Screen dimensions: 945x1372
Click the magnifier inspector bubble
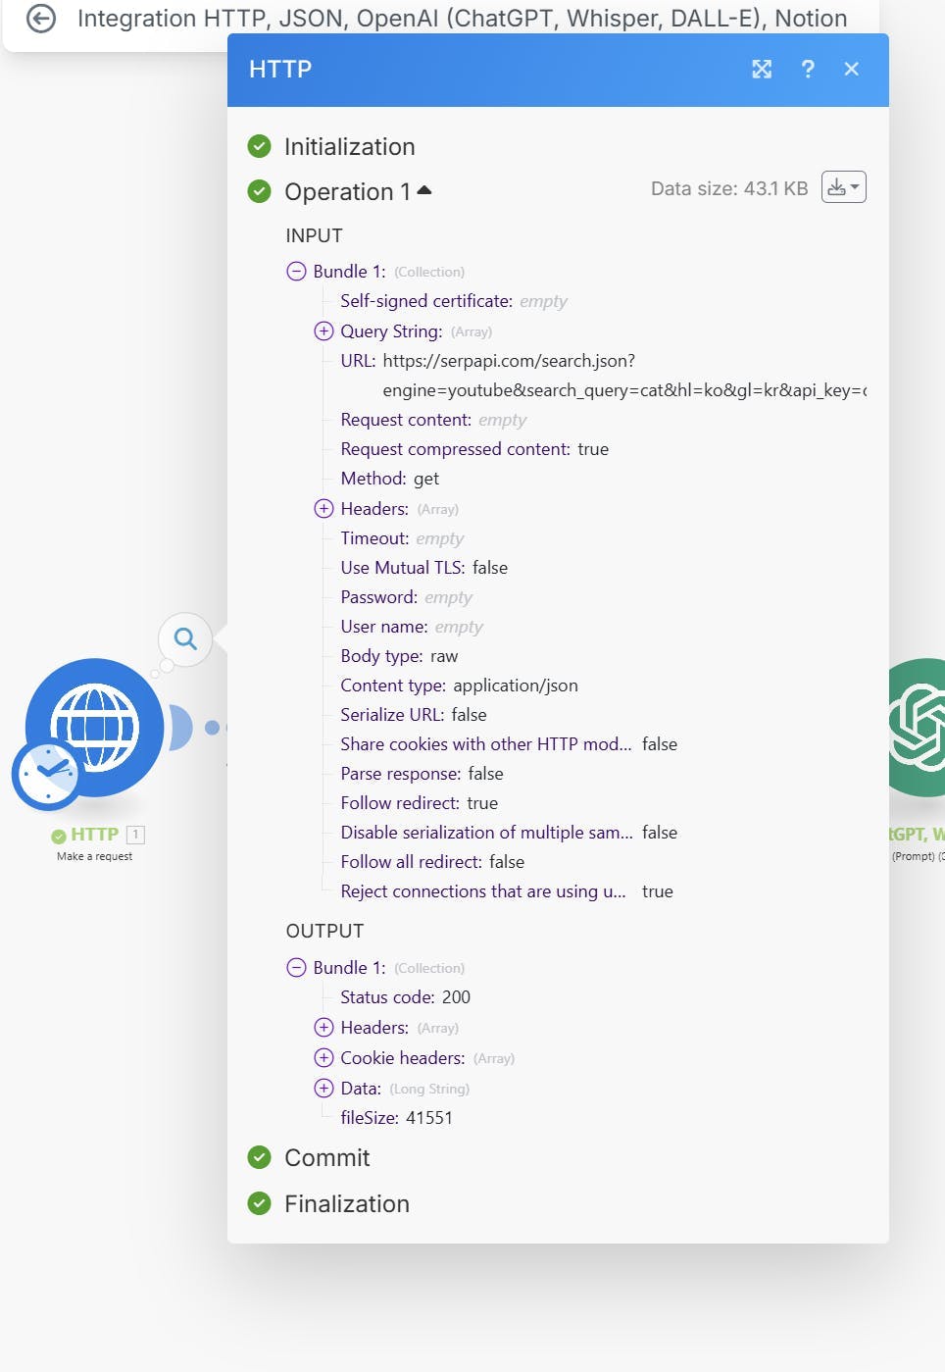coord(185,639)
